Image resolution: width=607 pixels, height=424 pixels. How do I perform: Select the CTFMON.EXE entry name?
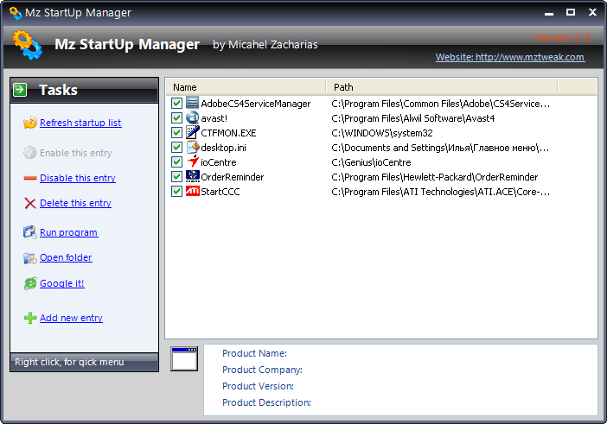coord(228,133)
